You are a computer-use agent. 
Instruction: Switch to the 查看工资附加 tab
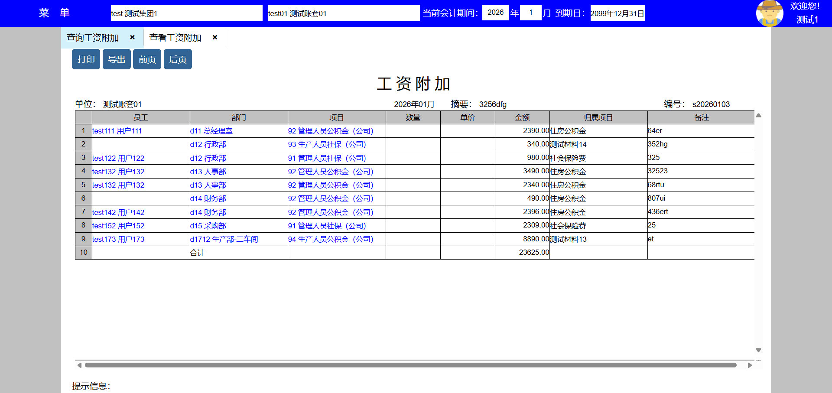tap(175, 38)
